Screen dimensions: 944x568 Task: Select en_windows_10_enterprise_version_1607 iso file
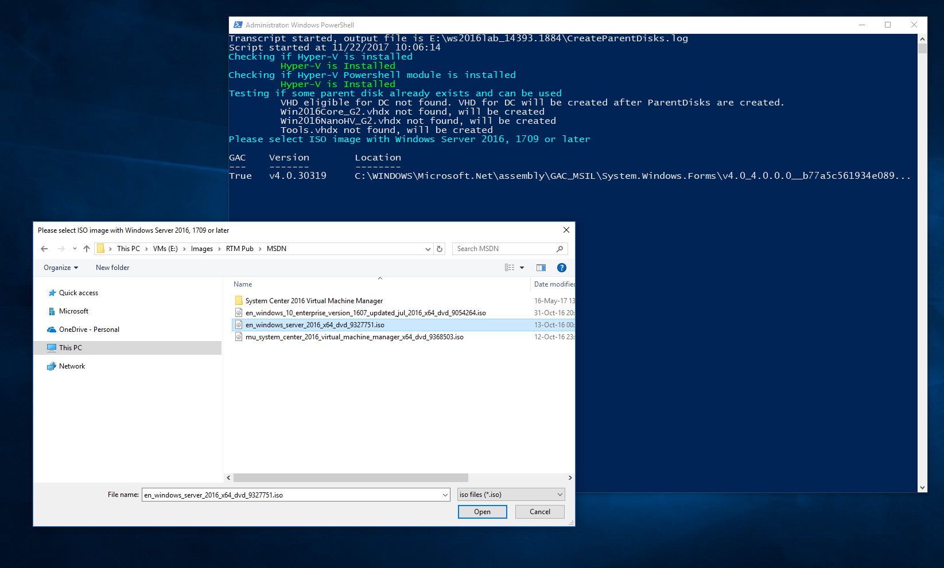(366, 313)
